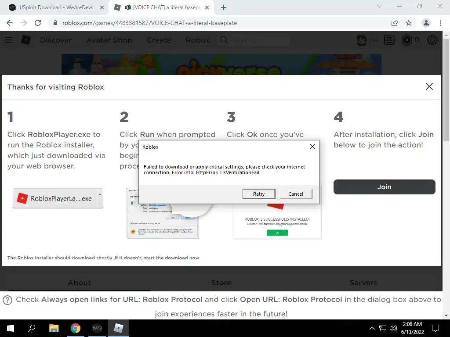Select the Store tab
This screenshot has width=450, height=337.
click(x=221, y=283)
